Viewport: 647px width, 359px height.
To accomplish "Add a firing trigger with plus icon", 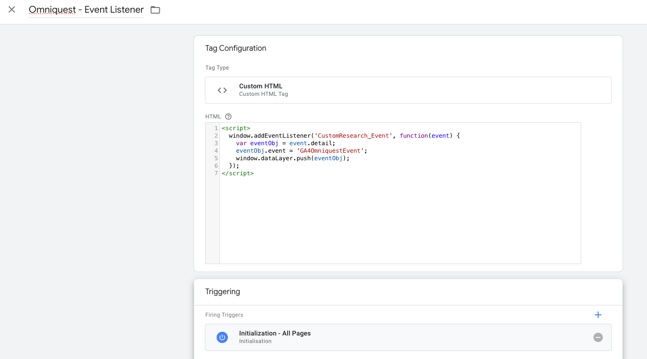I will click(x=598, y=315).
